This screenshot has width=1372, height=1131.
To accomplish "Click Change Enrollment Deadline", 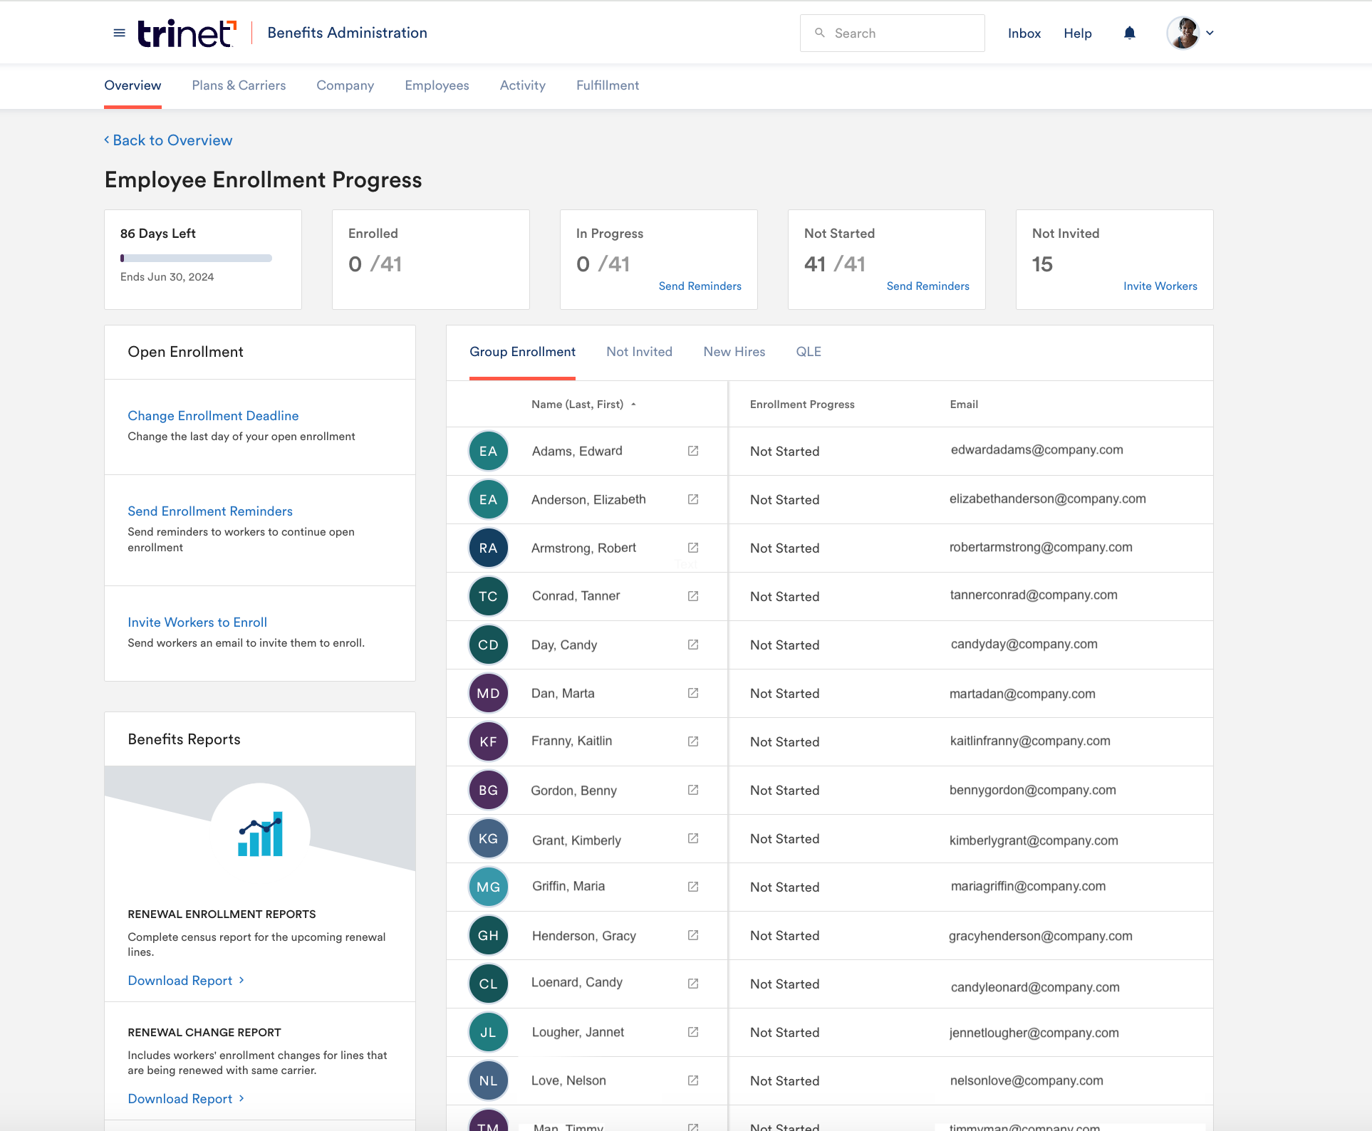I will (213, 415).
